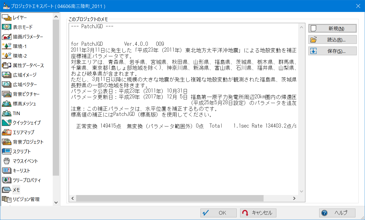Click the '--- PatchJGD ---' memo line
This screenshot has width=365, height=220.
click(x=92, y=26)
